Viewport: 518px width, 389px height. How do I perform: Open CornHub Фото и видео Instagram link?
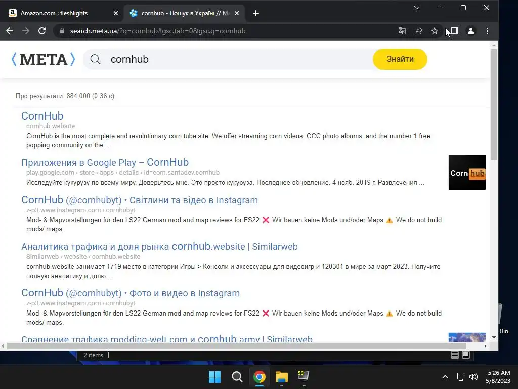click(131, 293)
